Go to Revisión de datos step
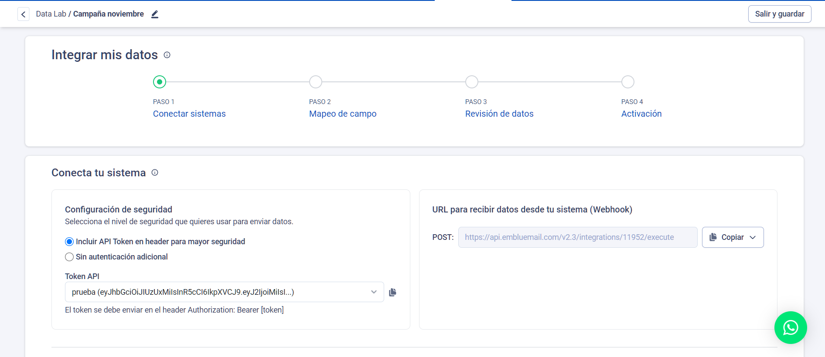 pos(499,114)
